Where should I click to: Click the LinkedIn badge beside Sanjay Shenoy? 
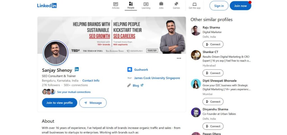pyautogui.click(x=77, y=69)
